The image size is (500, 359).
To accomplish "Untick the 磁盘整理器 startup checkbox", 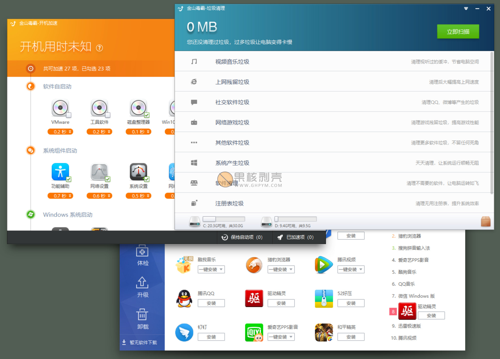I will click(147, 115).
